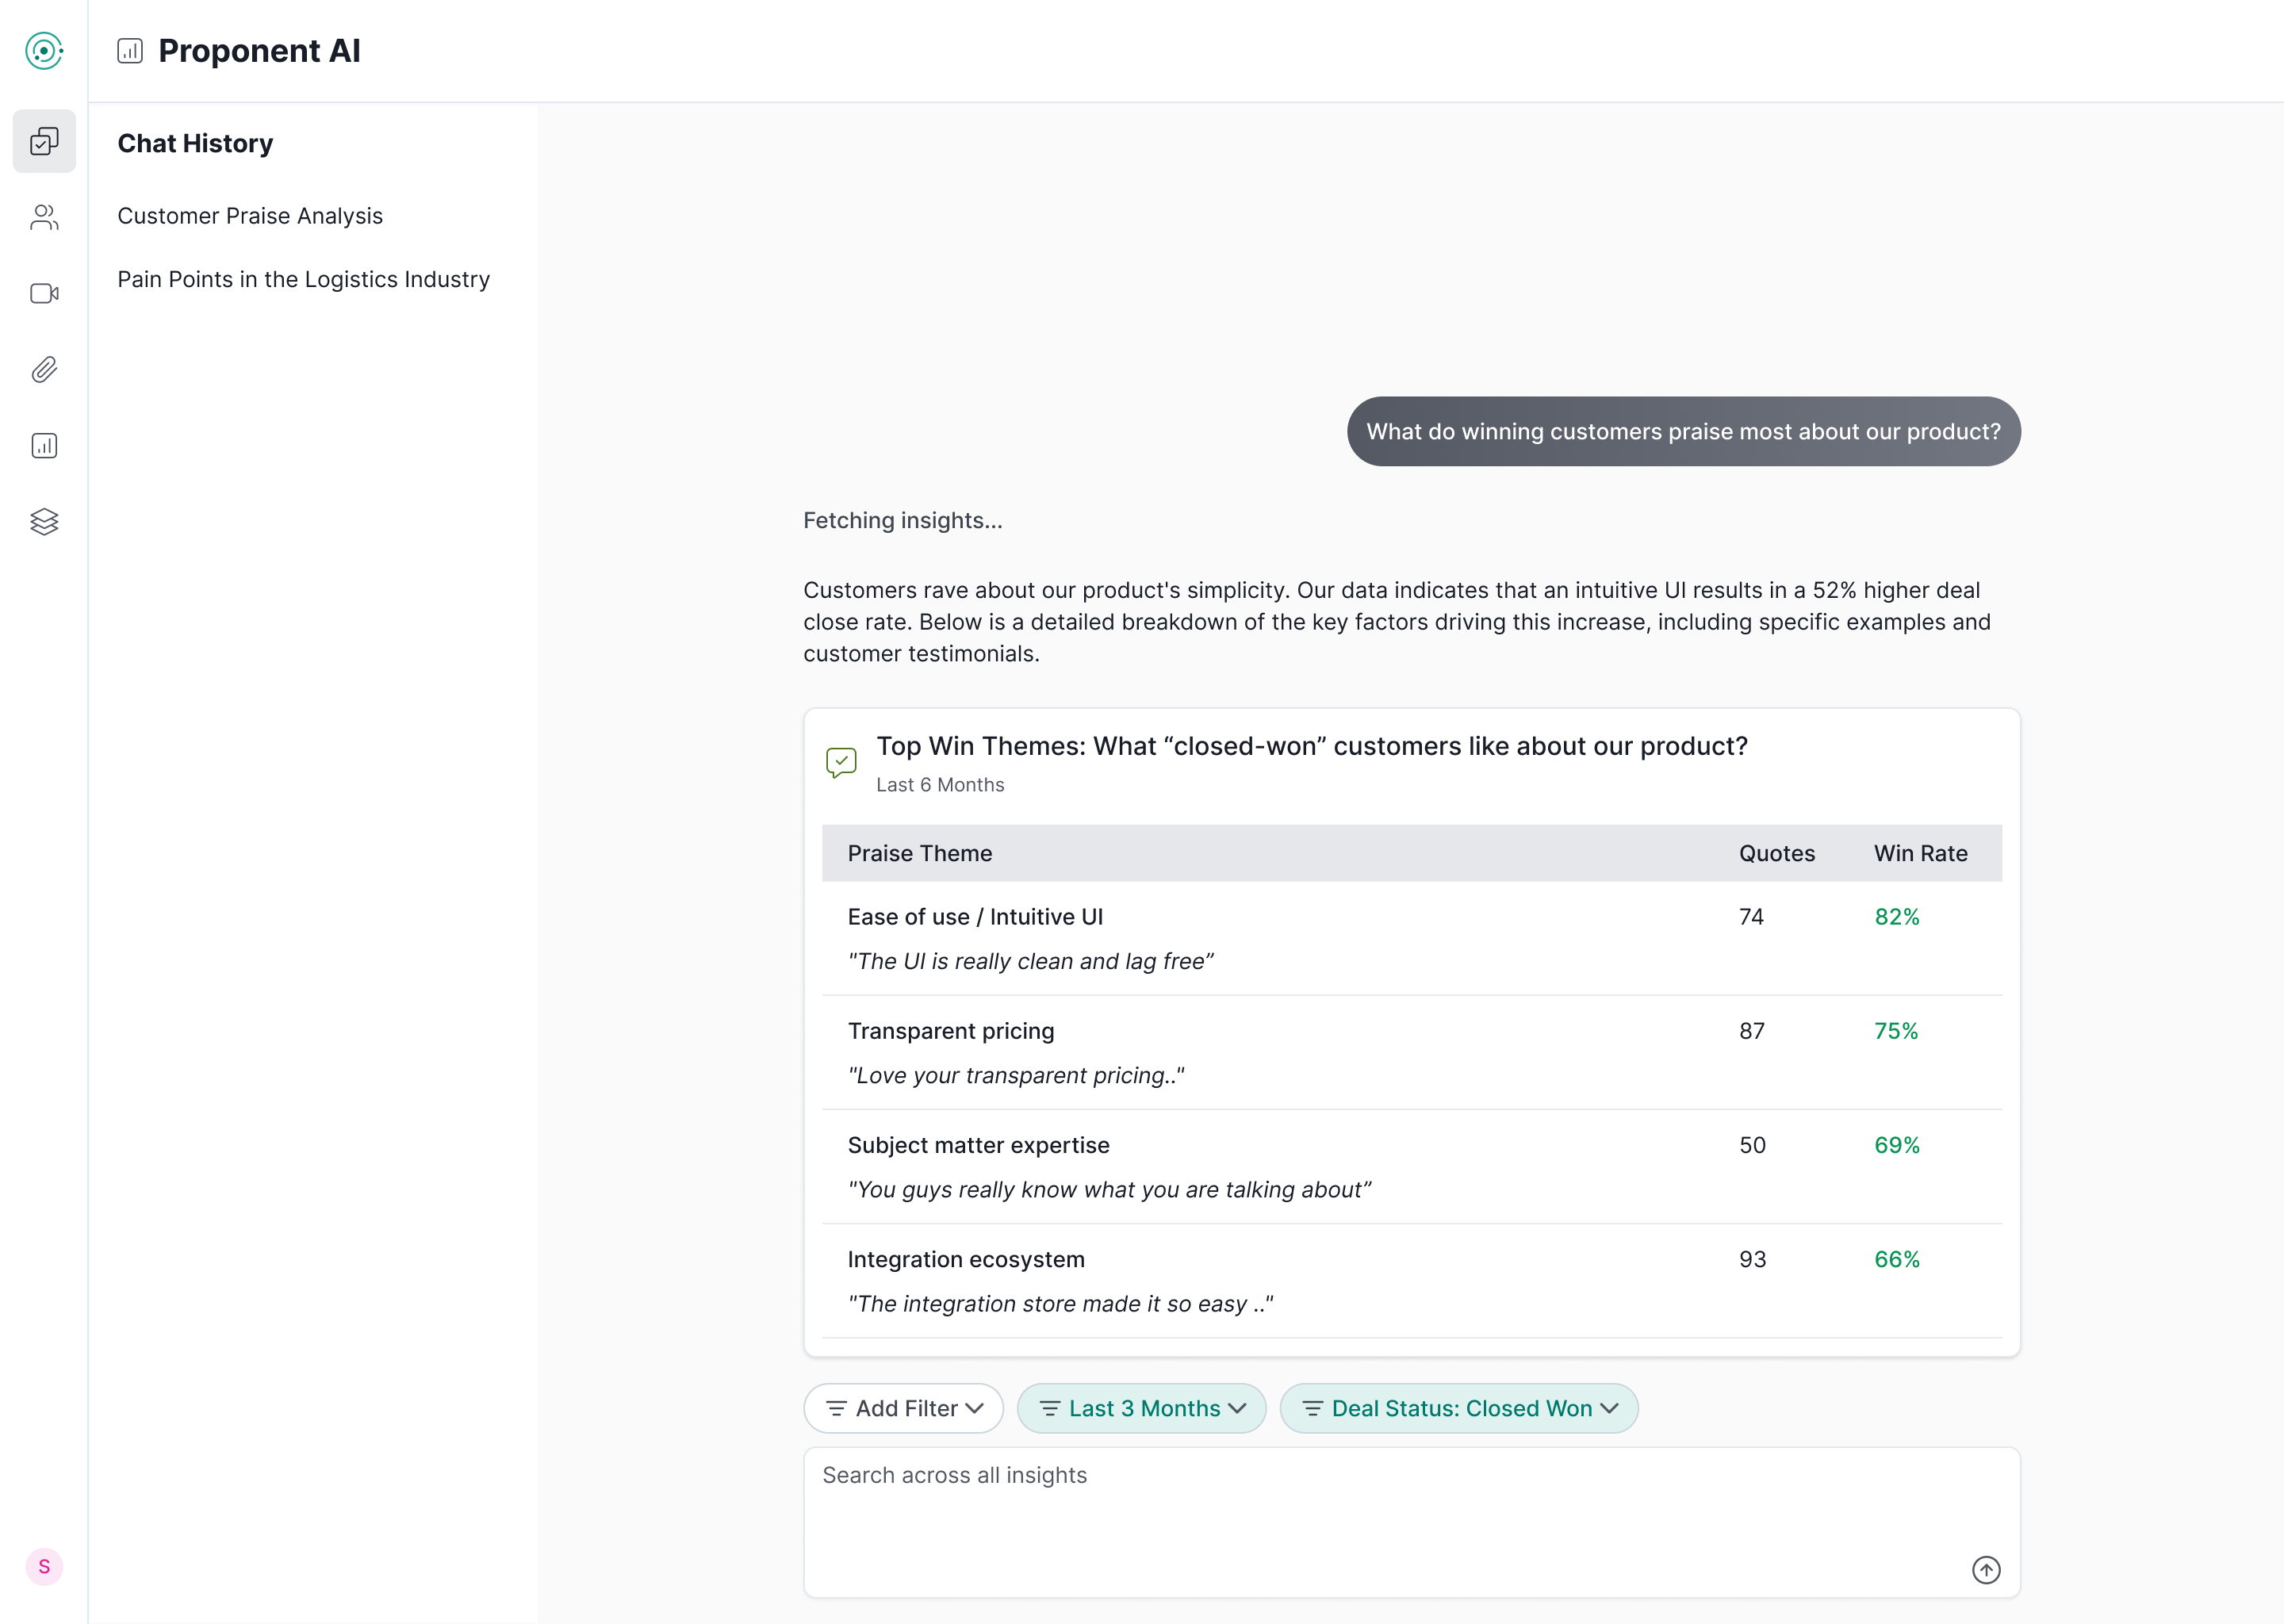
Task: Expand the Add Filter dropdown
Action: pos(903,1408)
